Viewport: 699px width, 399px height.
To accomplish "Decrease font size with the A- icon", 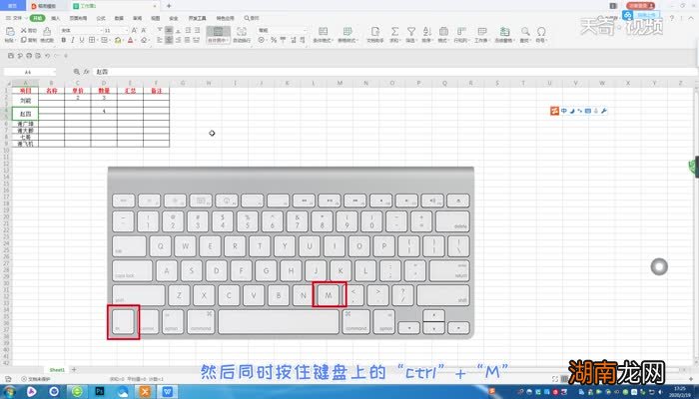I will coord(144,30).
